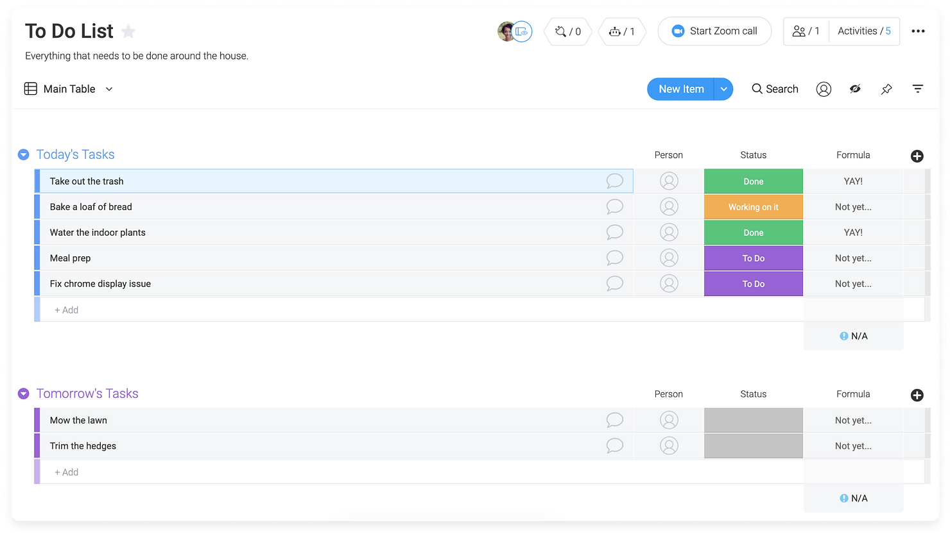950x537 pixels.
Task: Open updates for Fix chrome display issue
Action: pos(614,283)
